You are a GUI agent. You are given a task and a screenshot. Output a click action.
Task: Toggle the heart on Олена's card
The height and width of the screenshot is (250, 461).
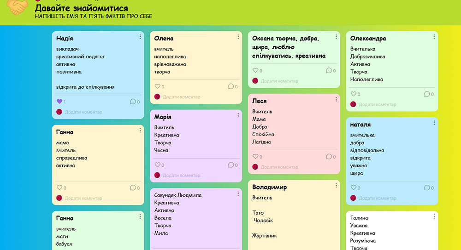[157, 86]
